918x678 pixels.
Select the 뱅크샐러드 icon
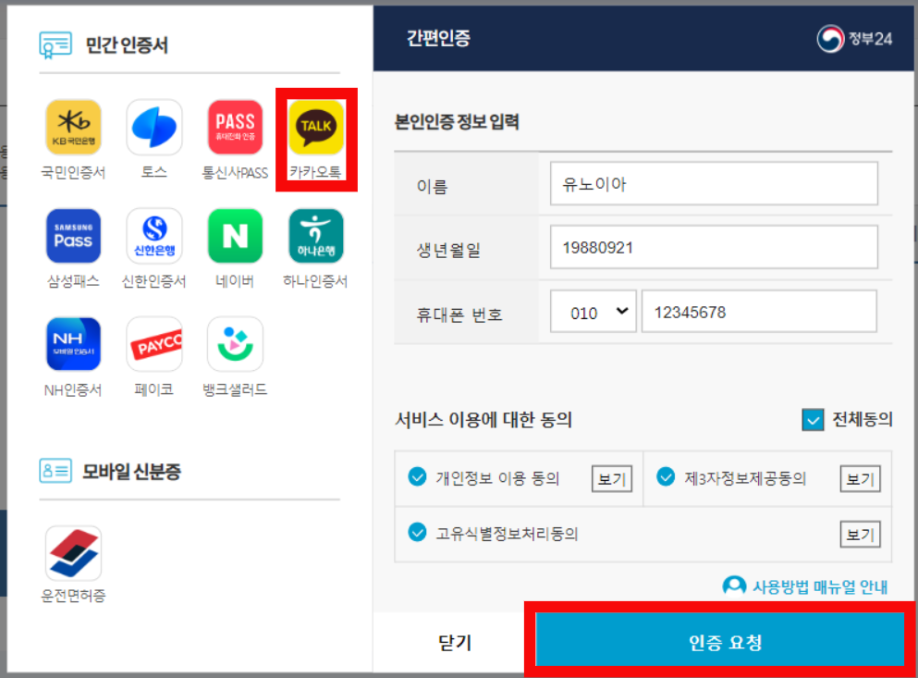click(x=235, y=344)
